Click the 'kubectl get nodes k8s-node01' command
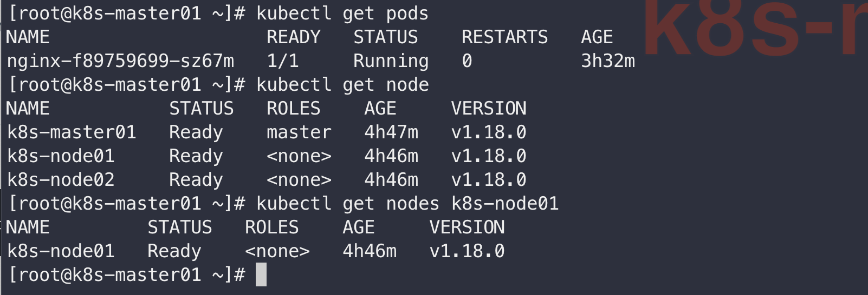 click(407, 204)
